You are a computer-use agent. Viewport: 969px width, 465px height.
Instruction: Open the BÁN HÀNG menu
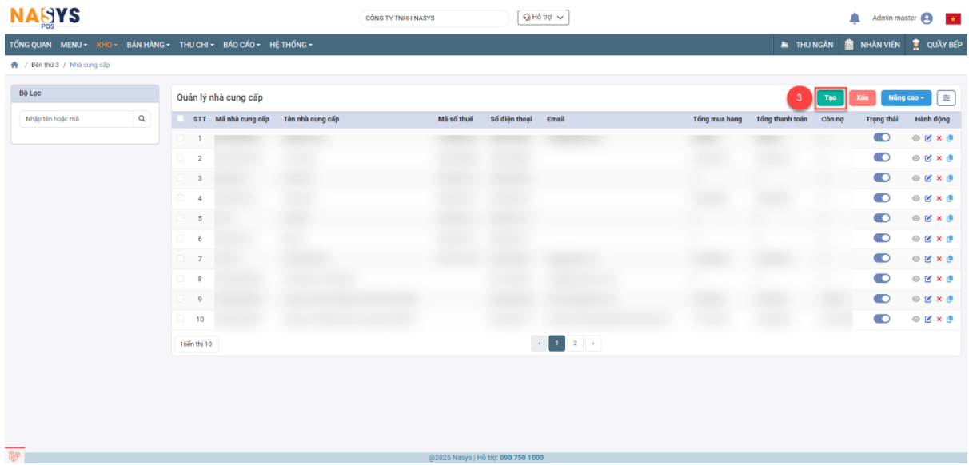[148, 44]
